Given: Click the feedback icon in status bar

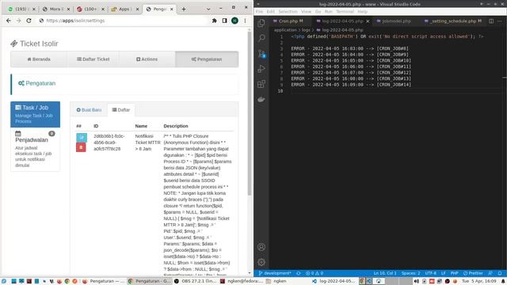Looking at the screenshot, I should click(490, 273).
